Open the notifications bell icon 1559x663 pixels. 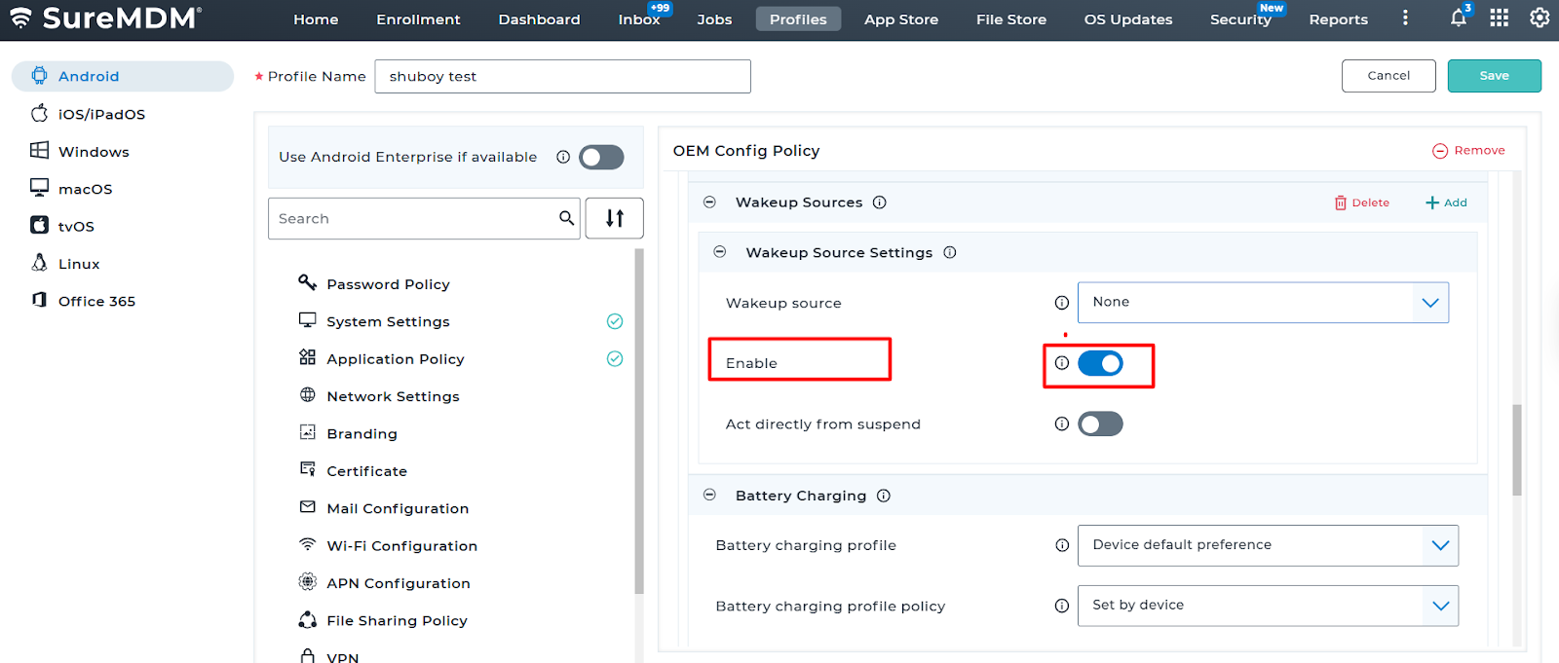click(x=1458, y=18)
